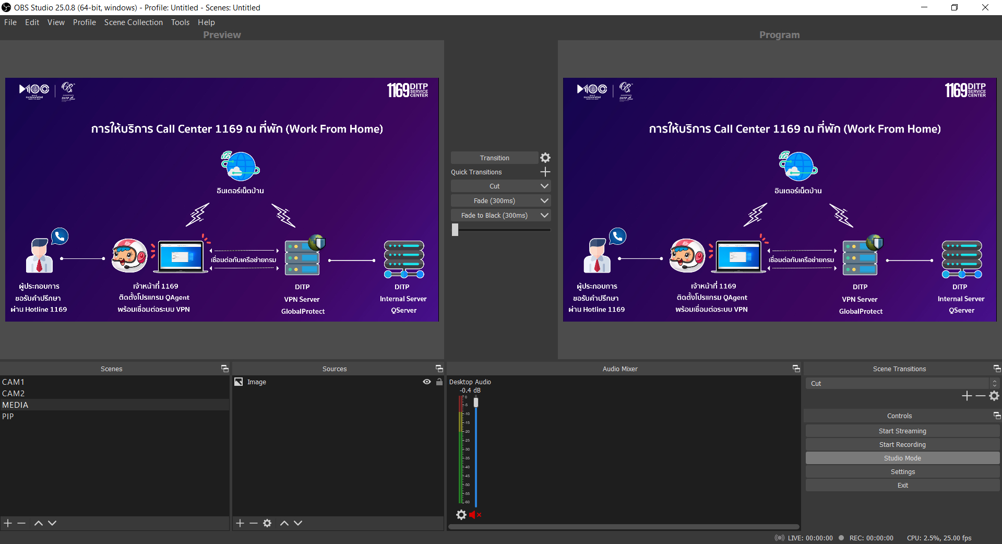The width and height of the screenshot is (1002, 544).
Task: Open the Cut transition dropdown
Action: [x=544, y=186]
